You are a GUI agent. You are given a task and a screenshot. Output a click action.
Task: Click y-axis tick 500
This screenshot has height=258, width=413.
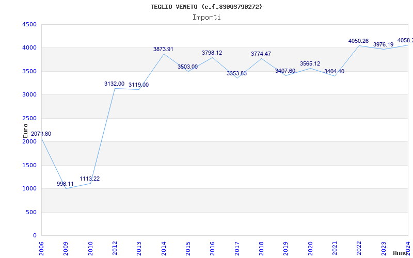[x=31, y=212]
